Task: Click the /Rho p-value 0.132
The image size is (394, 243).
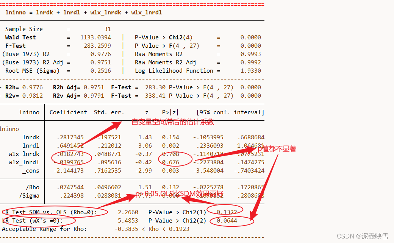Action: pyautogui.click(x=170, y=187)
